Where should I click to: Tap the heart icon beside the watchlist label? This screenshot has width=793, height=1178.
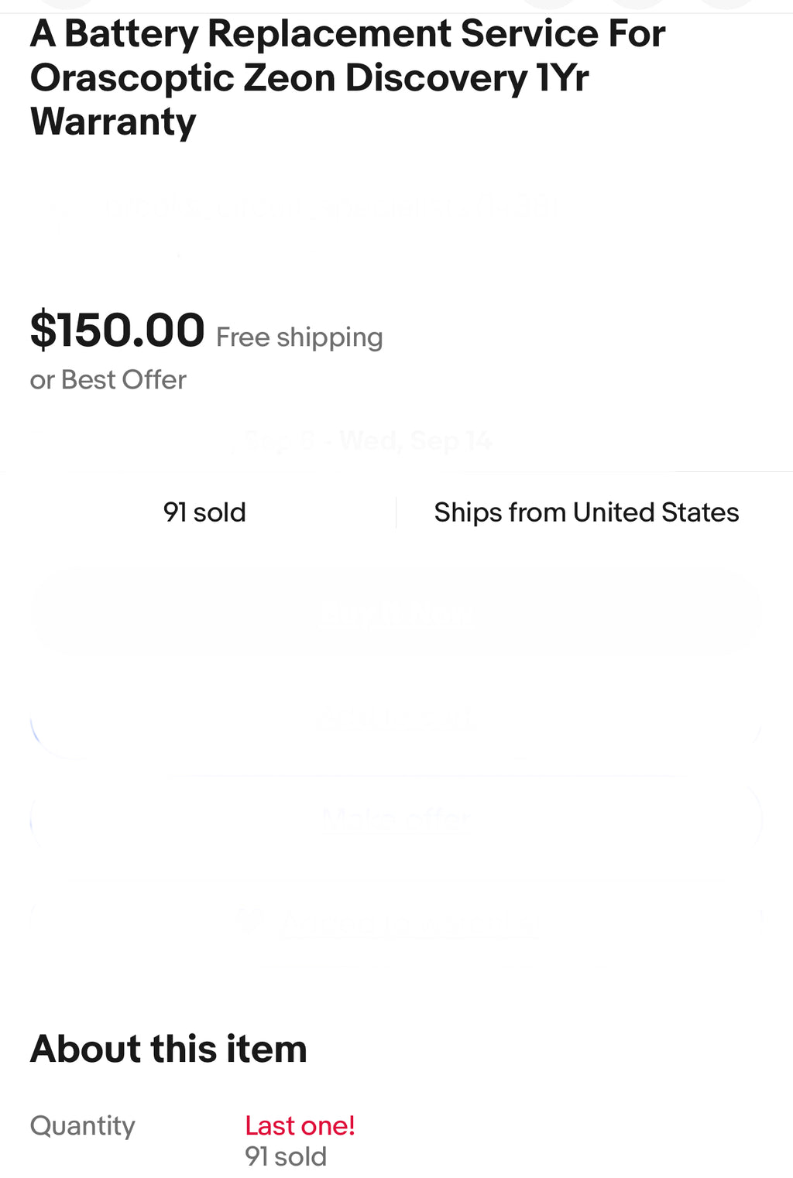click(x=249, y=919)
